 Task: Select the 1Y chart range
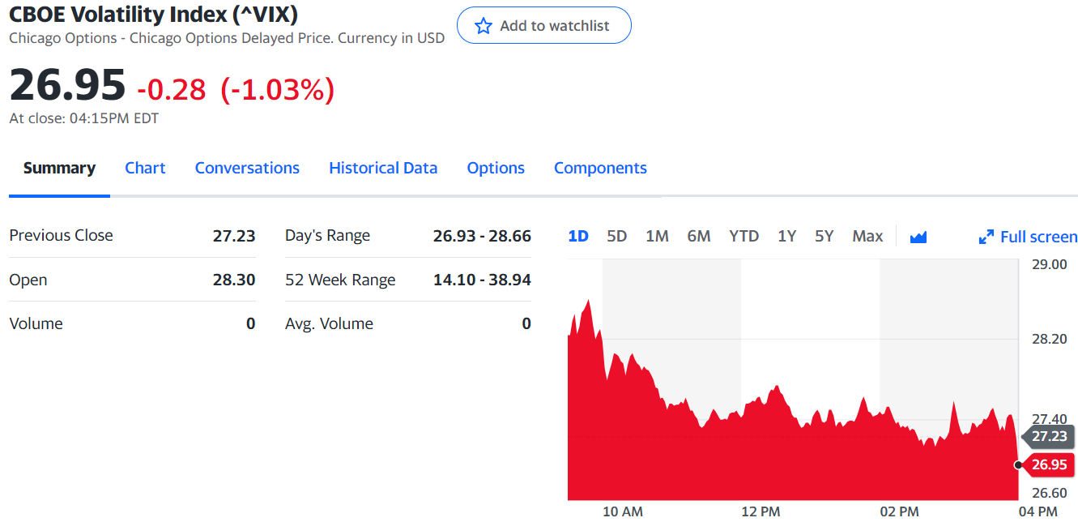[786, 236]
